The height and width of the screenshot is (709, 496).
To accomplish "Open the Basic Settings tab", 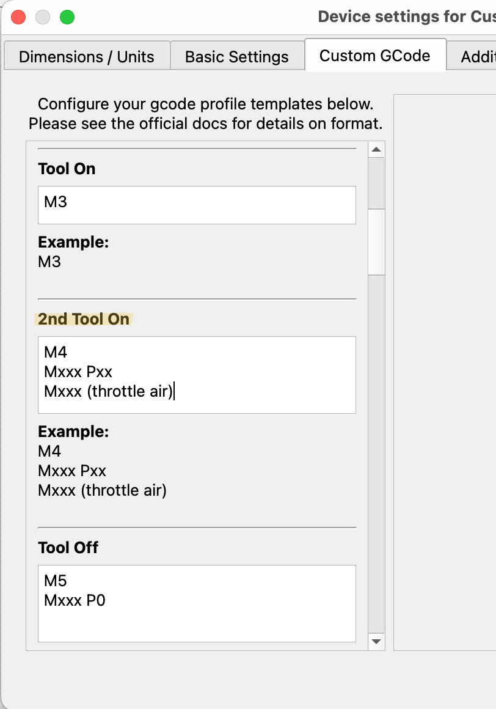I will click(236, 57).
